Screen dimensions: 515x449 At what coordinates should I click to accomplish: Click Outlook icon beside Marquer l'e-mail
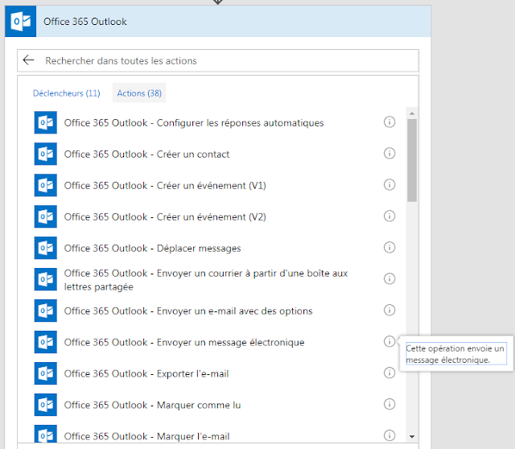[46, 434]
